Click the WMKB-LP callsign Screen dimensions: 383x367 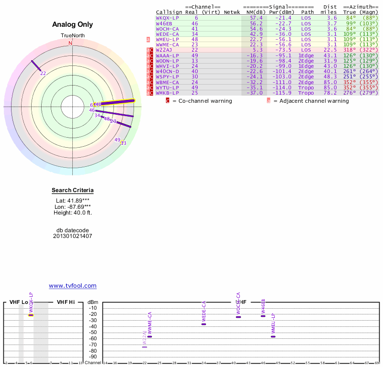point(167,93)
